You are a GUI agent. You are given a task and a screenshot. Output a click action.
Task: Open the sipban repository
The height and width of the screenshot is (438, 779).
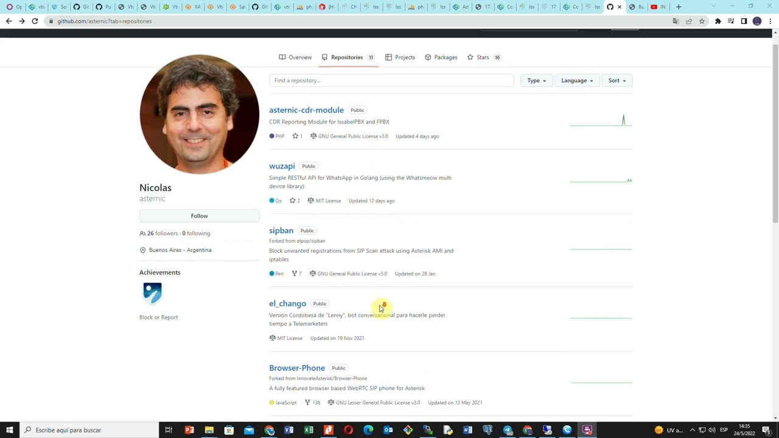[x=281, y=231]
